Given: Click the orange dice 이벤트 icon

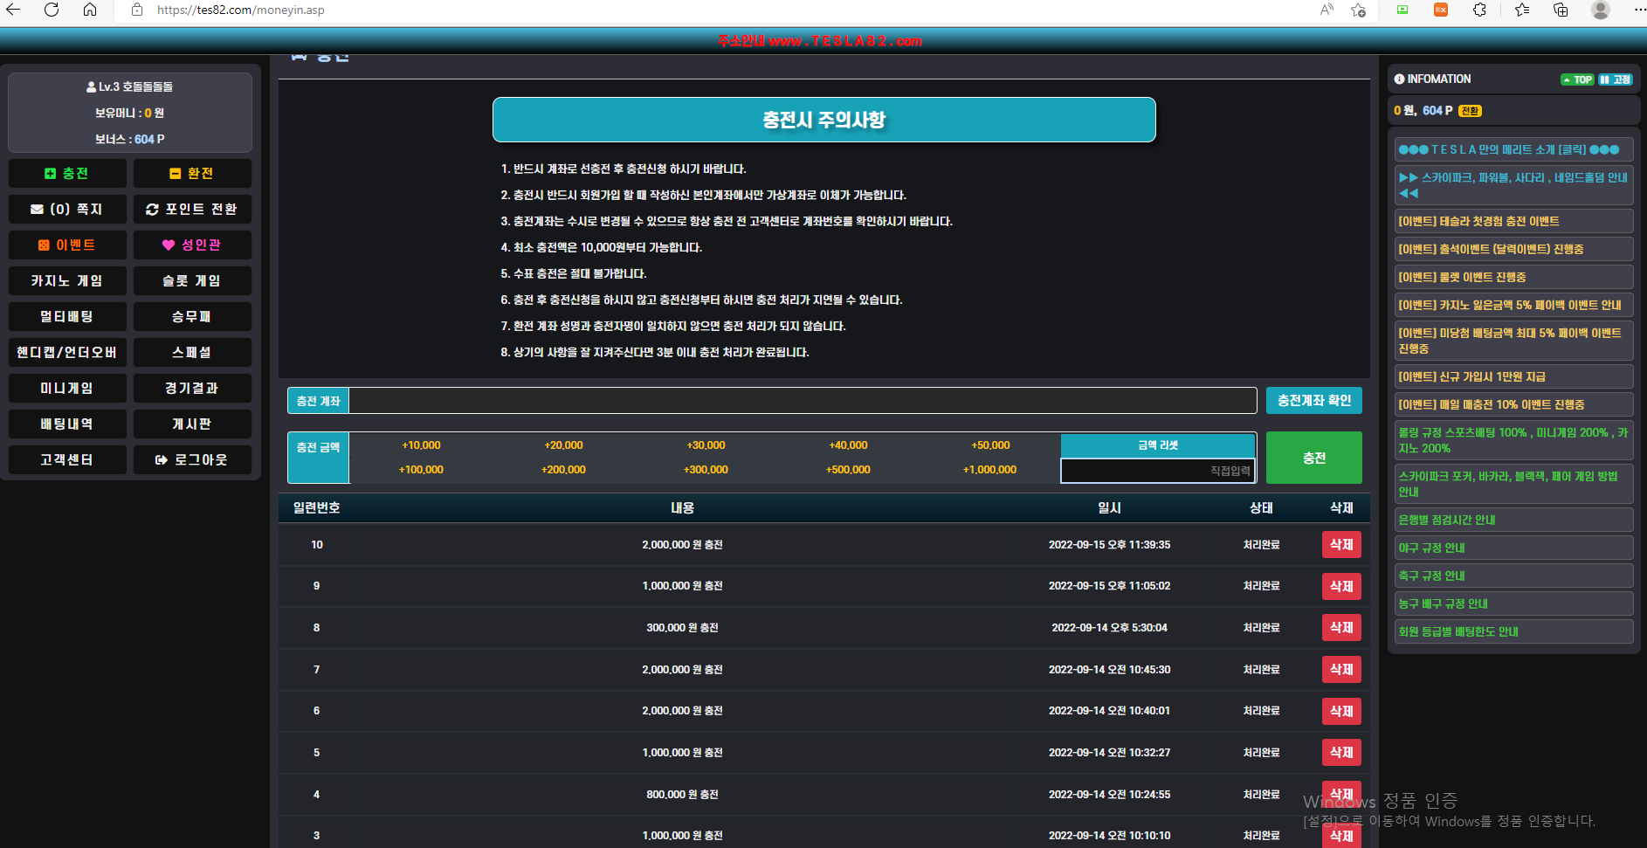Looking at the screenshot, I should (x=44, y=245).
